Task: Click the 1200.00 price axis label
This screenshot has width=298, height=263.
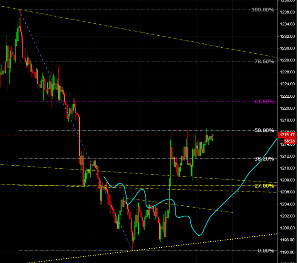Action: 287,228
